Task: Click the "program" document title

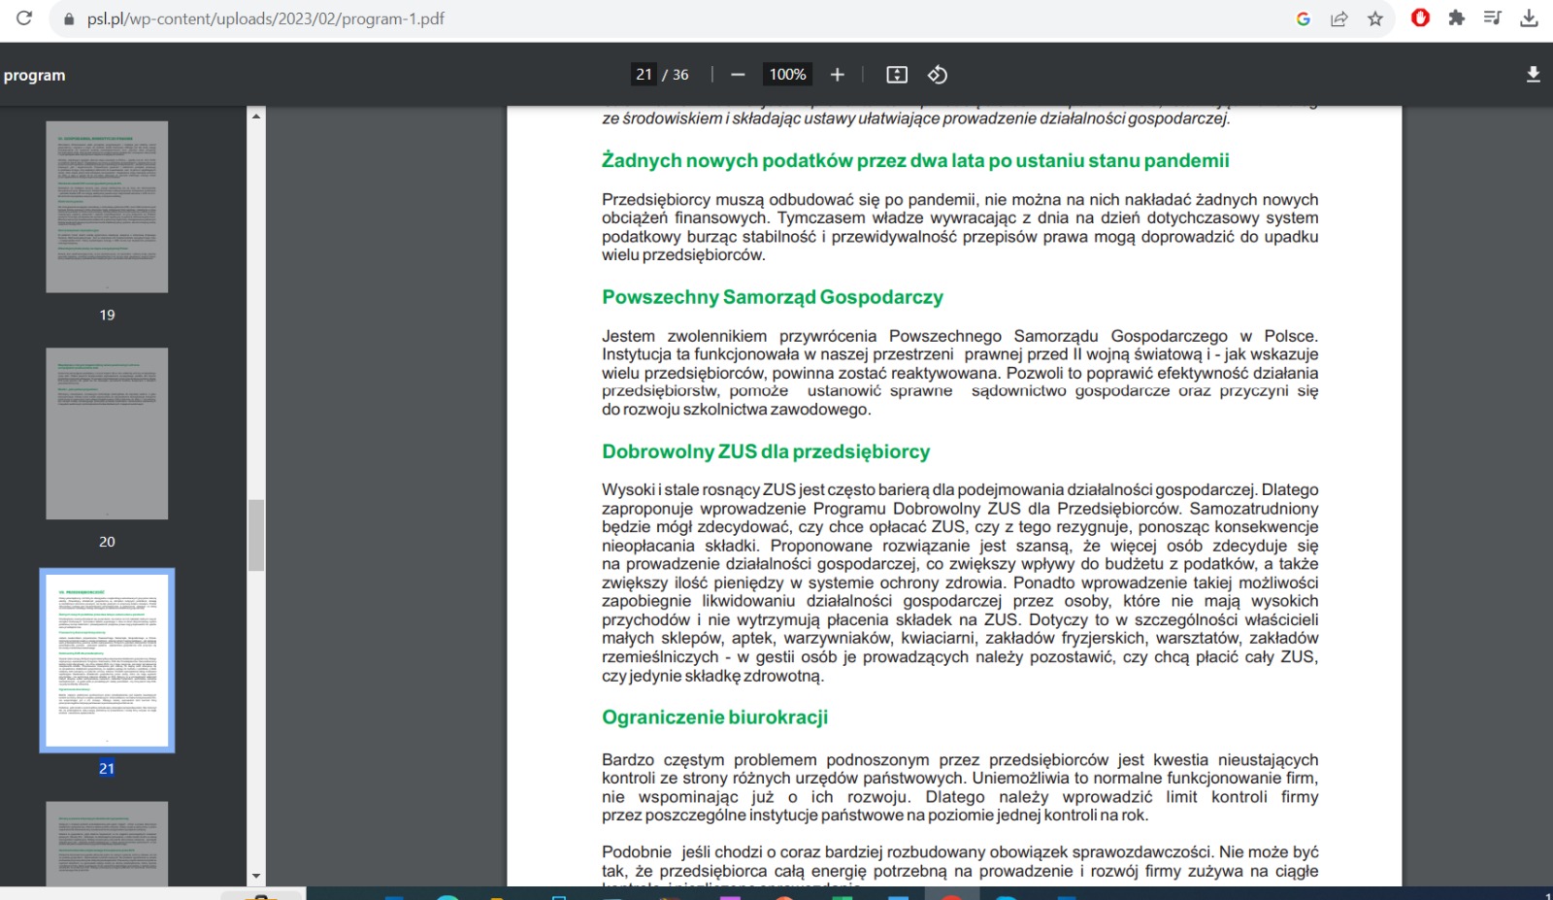Action: 35,76
